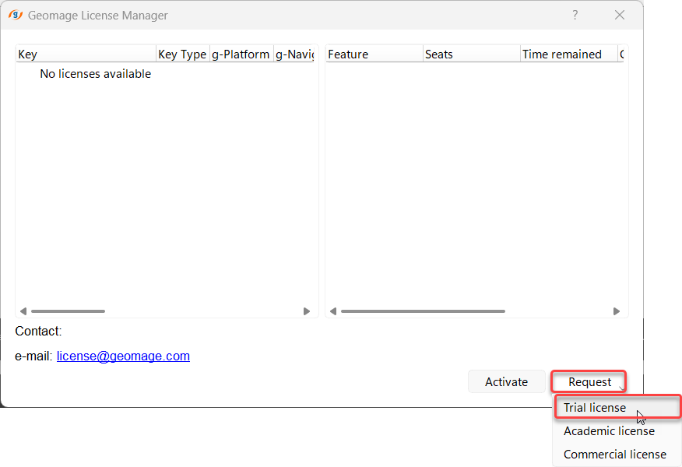
Task: Click the Seats column header
Action: (472, 54)
